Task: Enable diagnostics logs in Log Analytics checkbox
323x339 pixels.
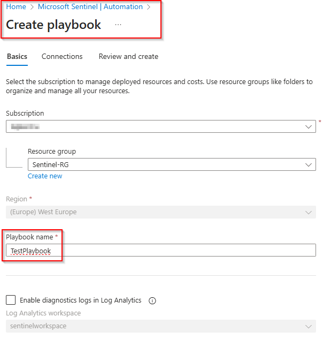Action: 11,300
